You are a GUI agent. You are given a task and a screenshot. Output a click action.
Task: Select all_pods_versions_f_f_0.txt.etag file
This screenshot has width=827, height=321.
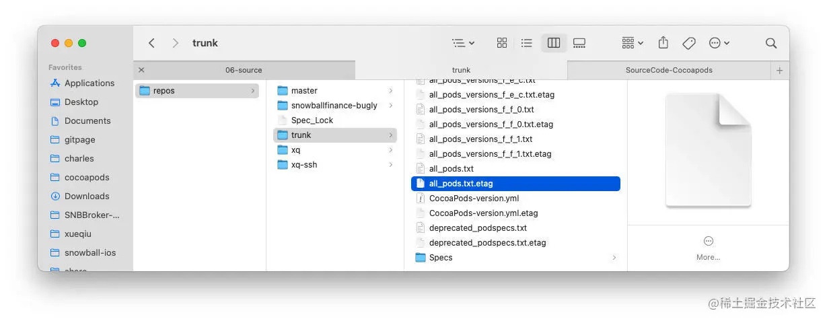pos(515,124)
